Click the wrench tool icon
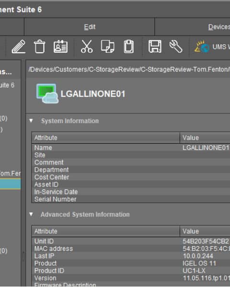Screen dimensions: 230x287 (x=176, y=47)
